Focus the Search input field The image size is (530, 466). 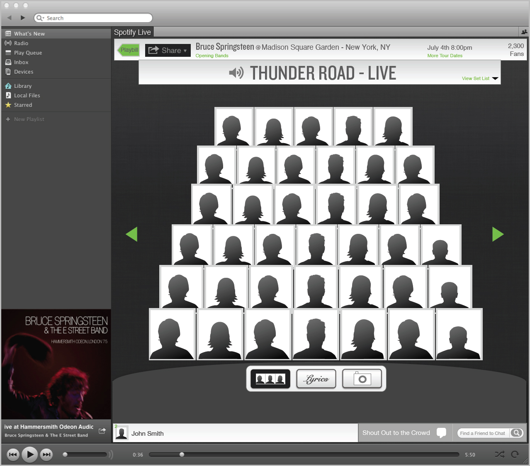(x=93, y=18)
